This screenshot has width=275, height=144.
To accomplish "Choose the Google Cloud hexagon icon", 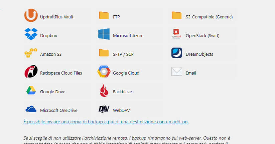I will [x=104, y=71].
